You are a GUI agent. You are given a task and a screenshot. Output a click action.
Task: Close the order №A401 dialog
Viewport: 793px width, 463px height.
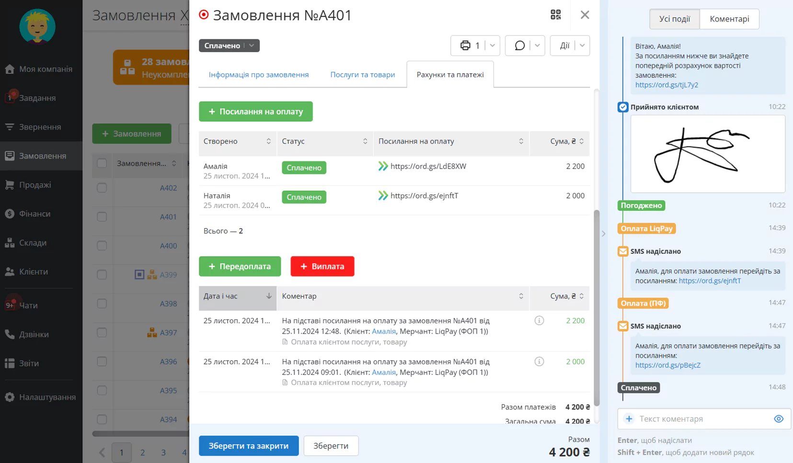pos(585,15)
